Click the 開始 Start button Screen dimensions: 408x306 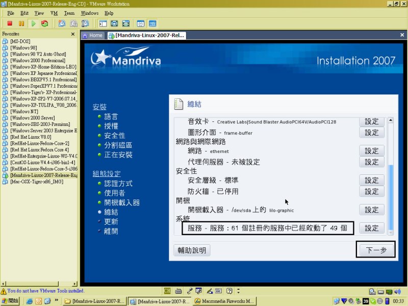pyautogui.click(x=10, y=301)
